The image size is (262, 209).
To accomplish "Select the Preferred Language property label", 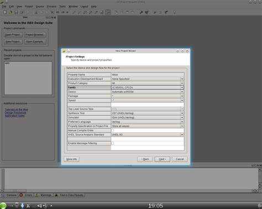I will pyautogui.click(x=89, y=122).
